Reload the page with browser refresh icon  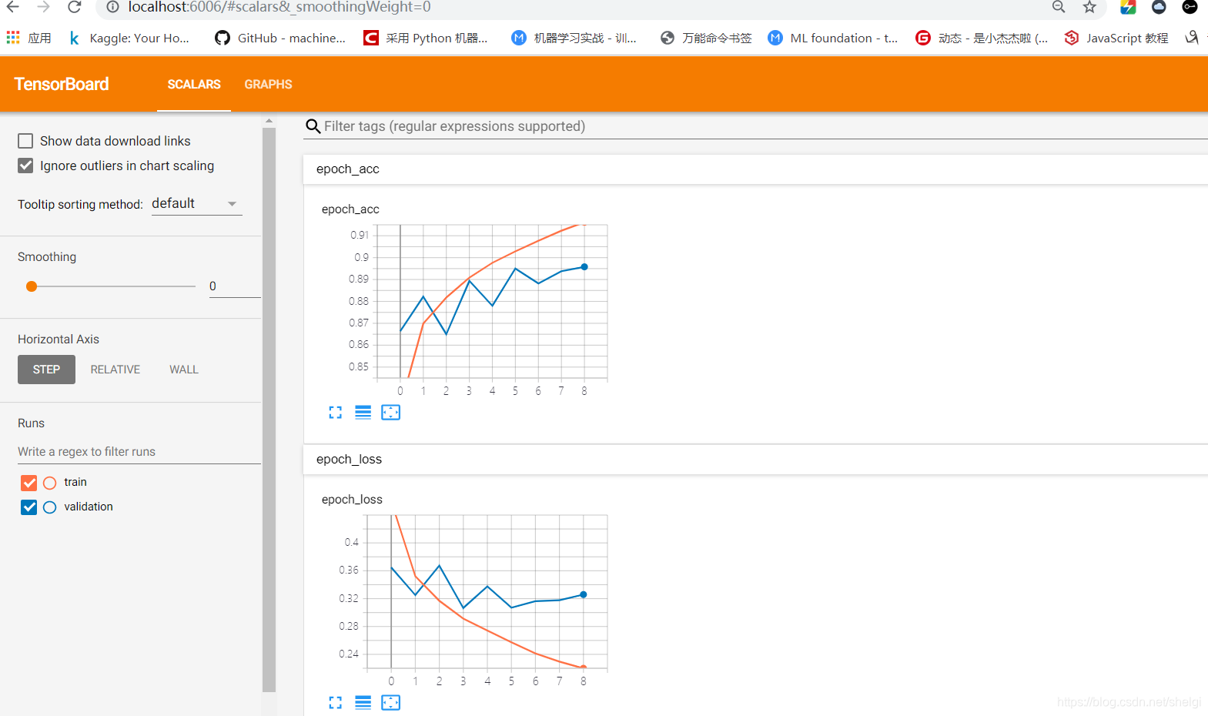point(74,7)
